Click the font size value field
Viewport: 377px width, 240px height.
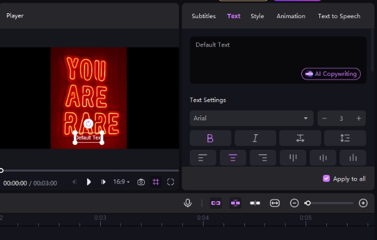(341, 118)
